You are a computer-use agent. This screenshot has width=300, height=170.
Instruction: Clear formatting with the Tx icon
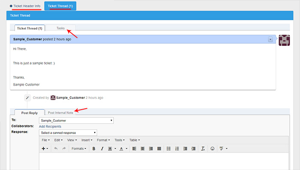tap(203, 149)
